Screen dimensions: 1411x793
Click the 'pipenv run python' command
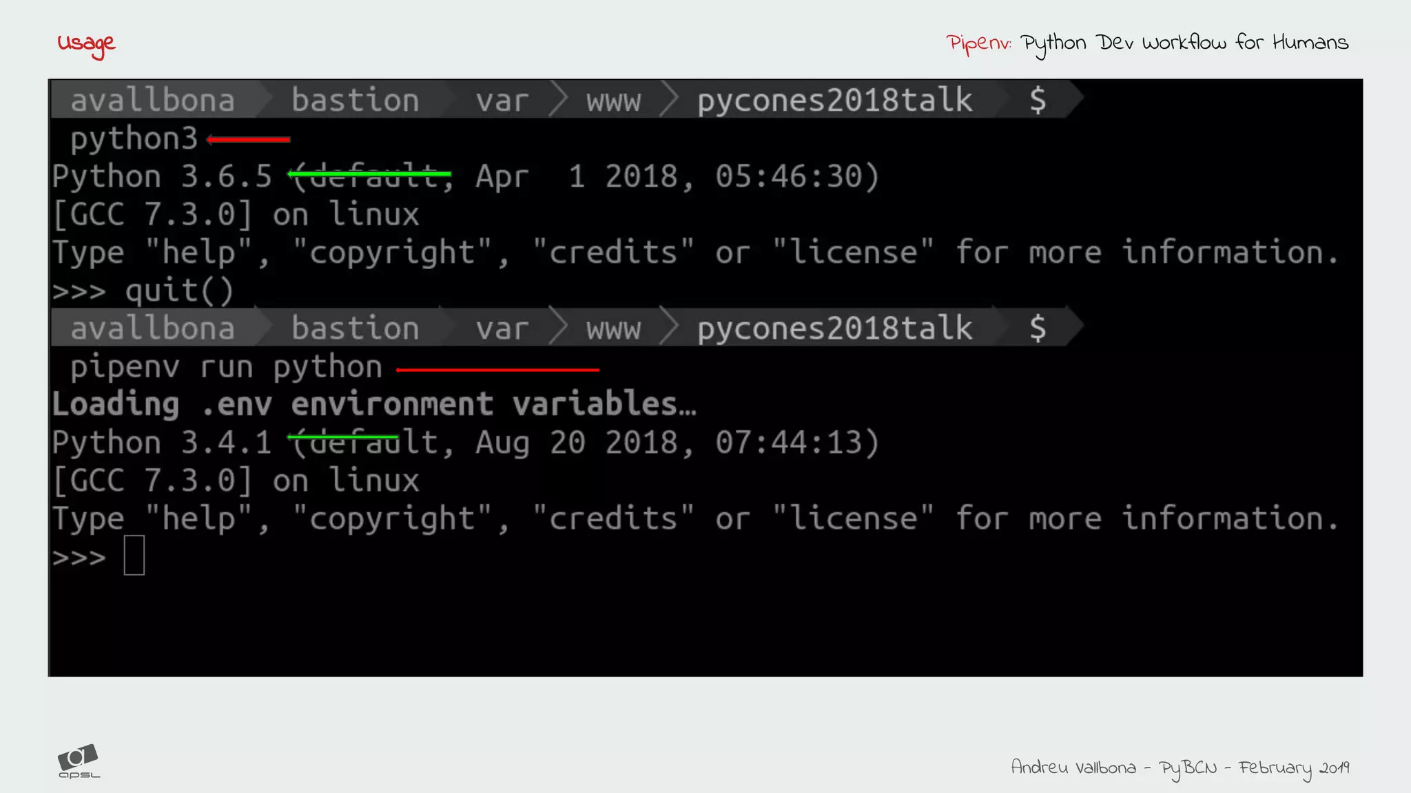tap(226, 367)
